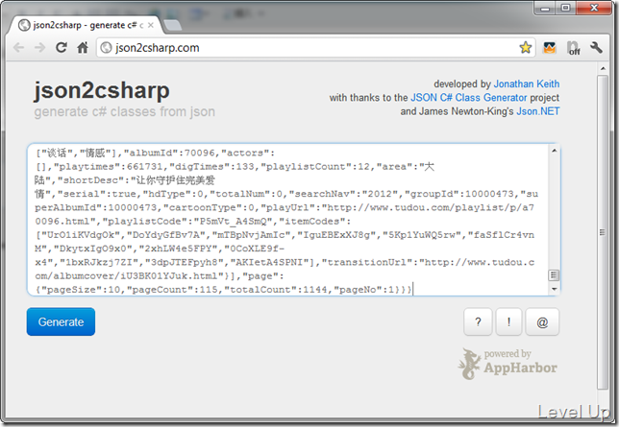619x427 pixels.
Task: Click the 'generate c# classes from json' subtitle
Action: [124, 111]
